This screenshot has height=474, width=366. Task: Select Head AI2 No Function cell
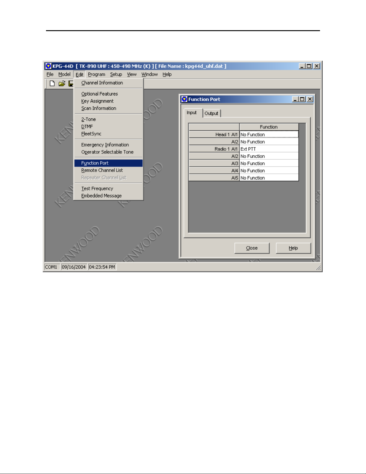coord(269,142)
